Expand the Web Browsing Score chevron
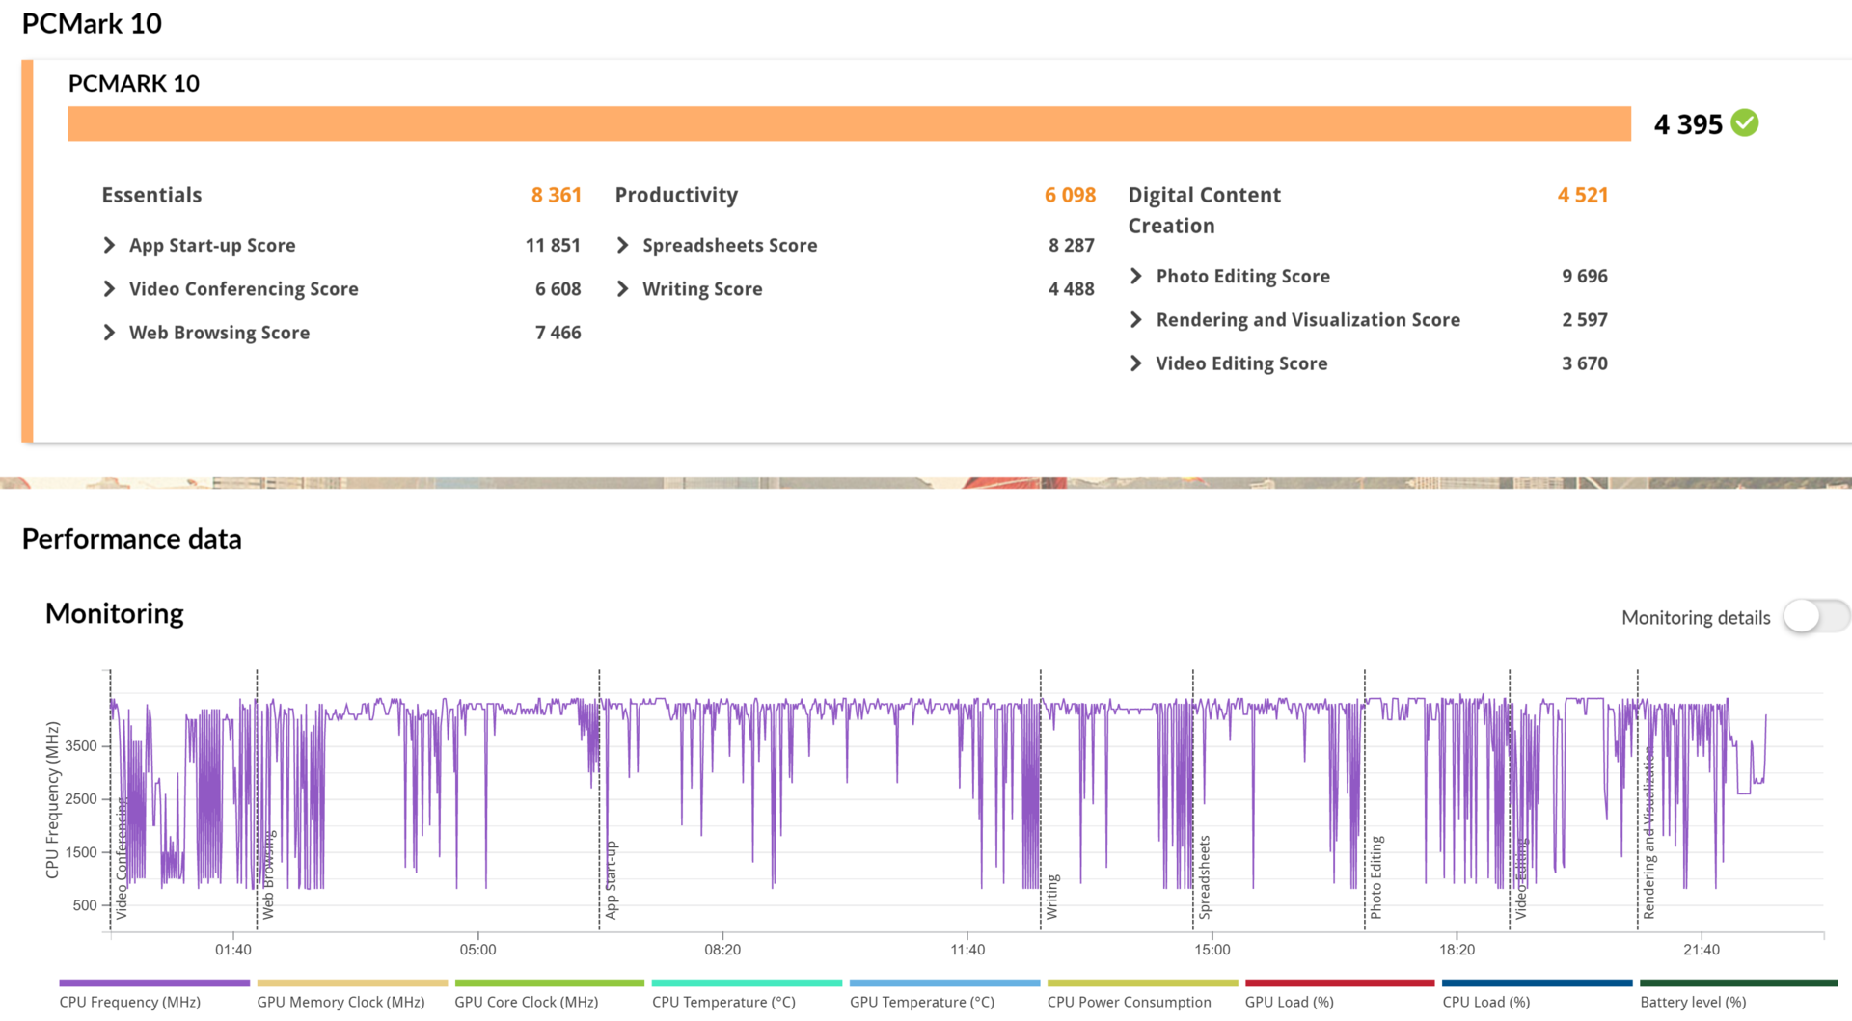1852x1021 pixels. 109,333
